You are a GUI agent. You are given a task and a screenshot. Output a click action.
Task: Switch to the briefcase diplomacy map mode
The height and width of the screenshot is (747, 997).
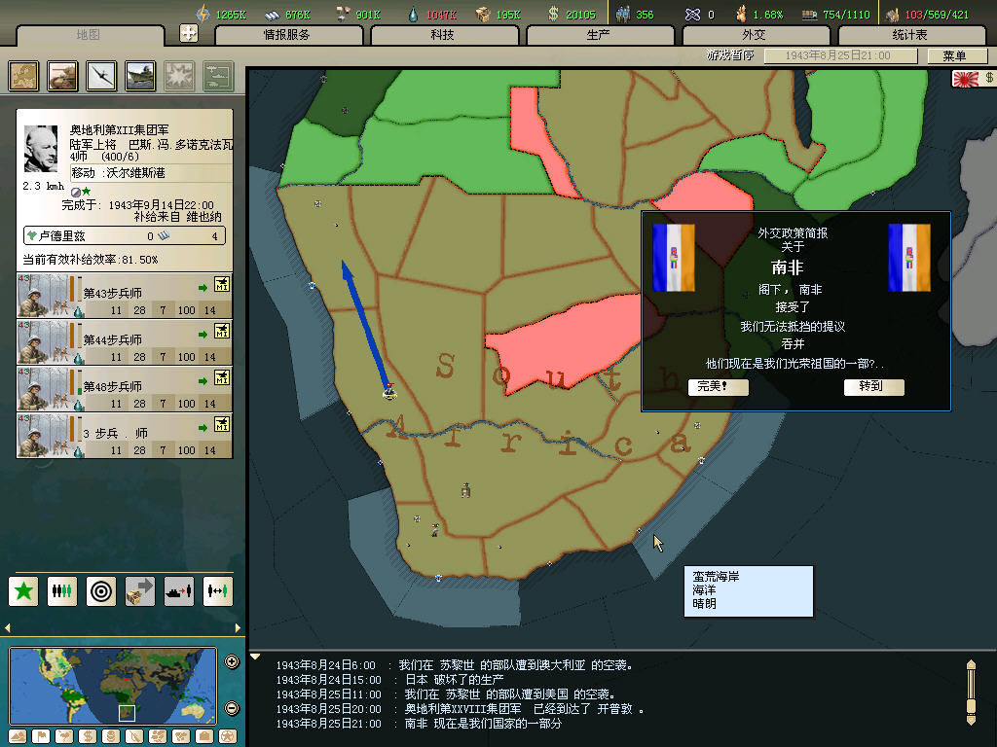pos(204,737)
